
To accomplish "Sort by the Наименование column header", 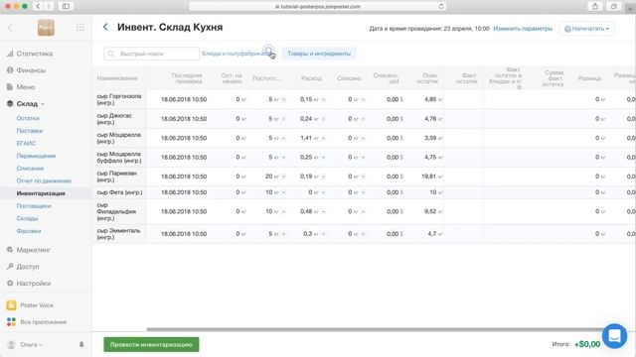I will 117,78.
